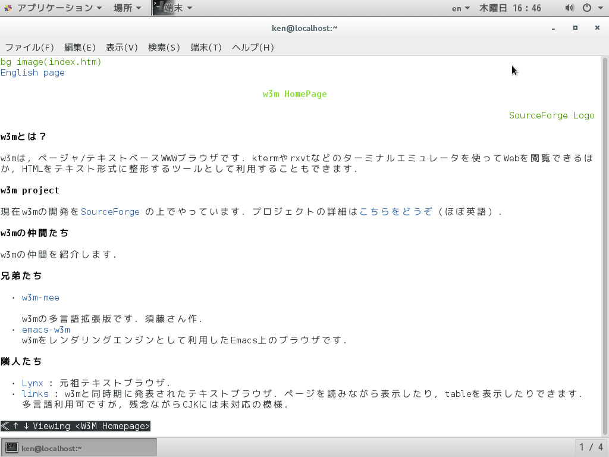Screen dimensions: 609x457
Task: Select ken@localhost:~ taskbar window button
Action: pyautogui.click(x=79, y=448)
